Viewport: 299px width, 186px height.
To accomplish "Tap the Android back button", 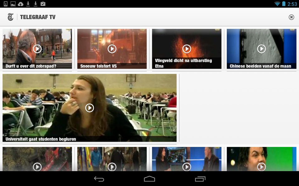I will (99, 179).
